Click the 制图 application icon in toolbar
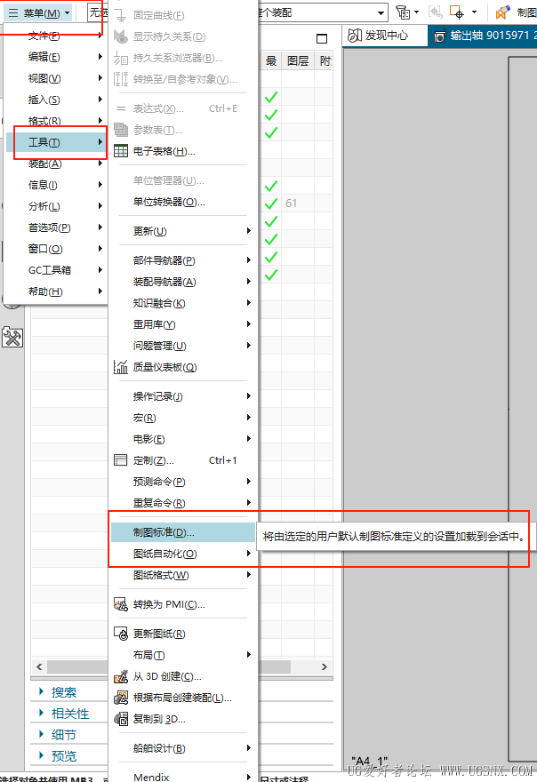The width and height of the screenshot is (537, 782). (502, 12)
